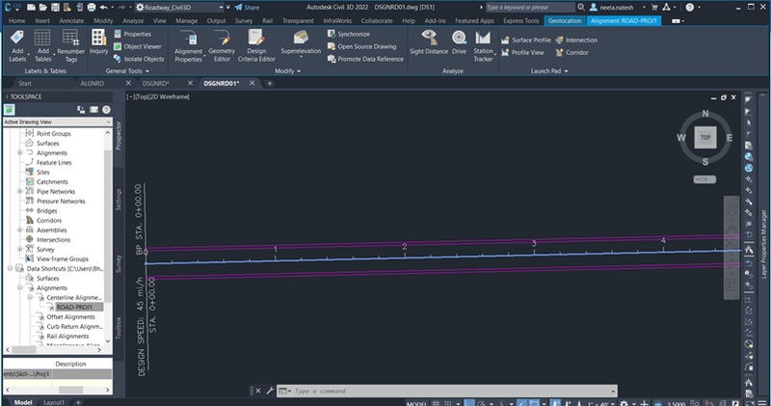Toggle snap mode in status bar

tap(449, 403)
